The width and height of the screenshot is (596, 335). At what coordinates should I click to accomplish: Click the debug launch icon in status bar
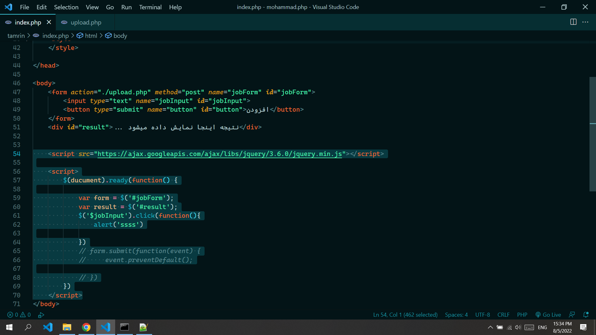(x=41, y=315)
